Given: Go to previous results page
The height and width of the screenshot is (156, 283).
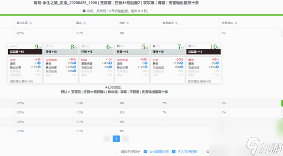Looking at the screenshot, I should tap(107, 139).
